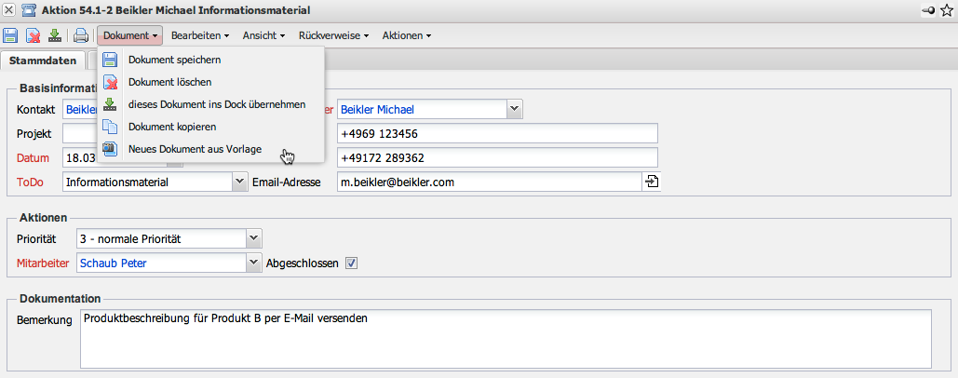Screen dimensions: 958x378
Task: Click the delete document toolbar icon
Action: tap(34, 36)
